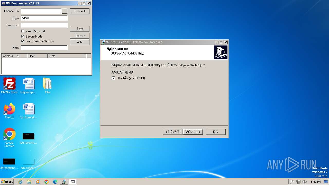Close the installer window
Screen dimensions: 329x185
226,42
